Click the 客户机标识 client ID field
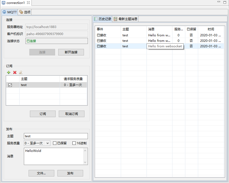Viewport: 229px width, 183px height. coord(57,34)
